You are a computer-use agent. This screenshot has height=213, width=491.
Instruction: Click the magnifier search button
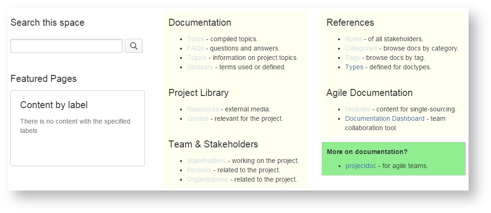point(134,46)
